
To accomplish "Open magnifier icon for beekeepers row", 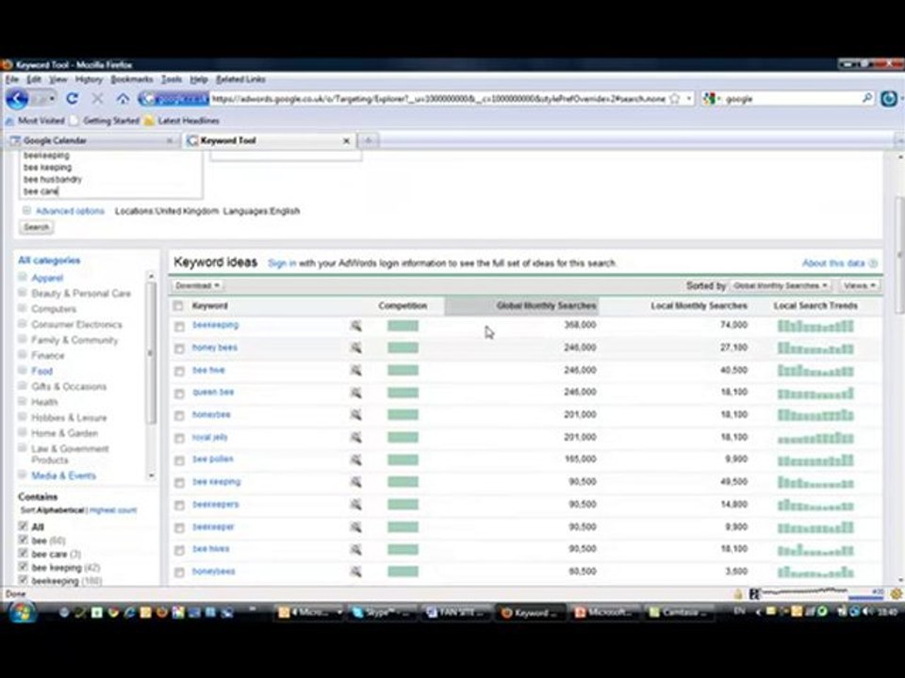I will click(x=356, y=505).
